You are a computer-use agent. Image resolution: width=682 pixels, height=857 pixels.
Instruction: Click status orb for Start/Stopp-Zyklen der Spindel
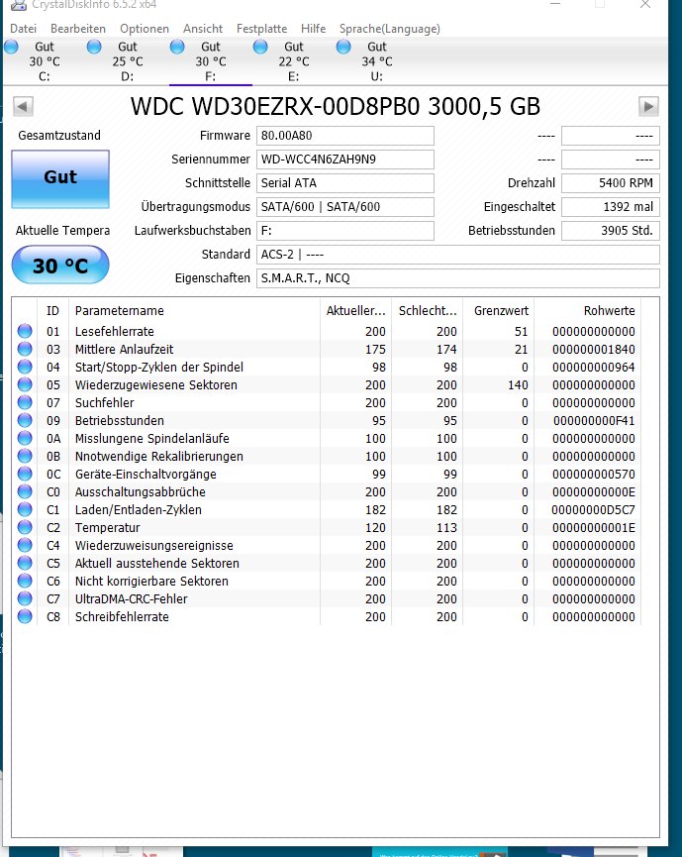tap(25, 367)
